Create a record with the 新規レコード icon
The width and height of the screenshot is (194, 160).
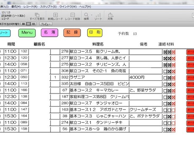(55, 16)
